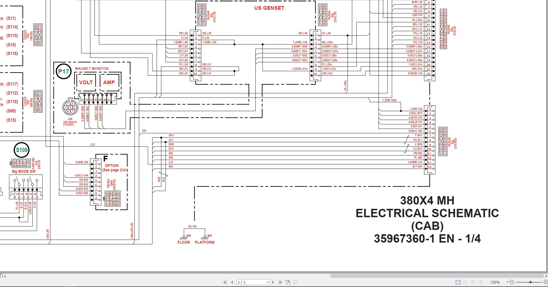
Task: Open the page number dropdown
Action: [x=267, y=282]
